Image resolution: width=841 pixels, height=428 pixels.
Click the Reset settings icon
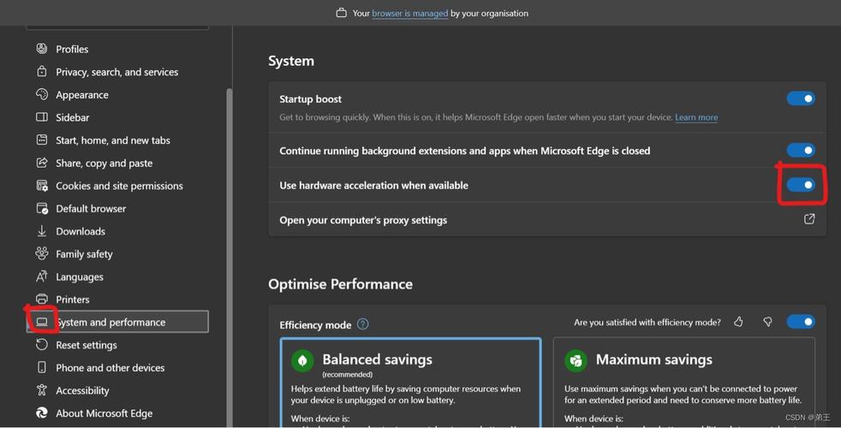pyautogui.click(x=42, y=344)
